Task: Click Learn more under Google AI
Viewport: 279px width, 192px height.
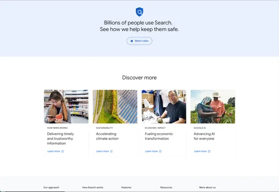Action: (200, 151)
